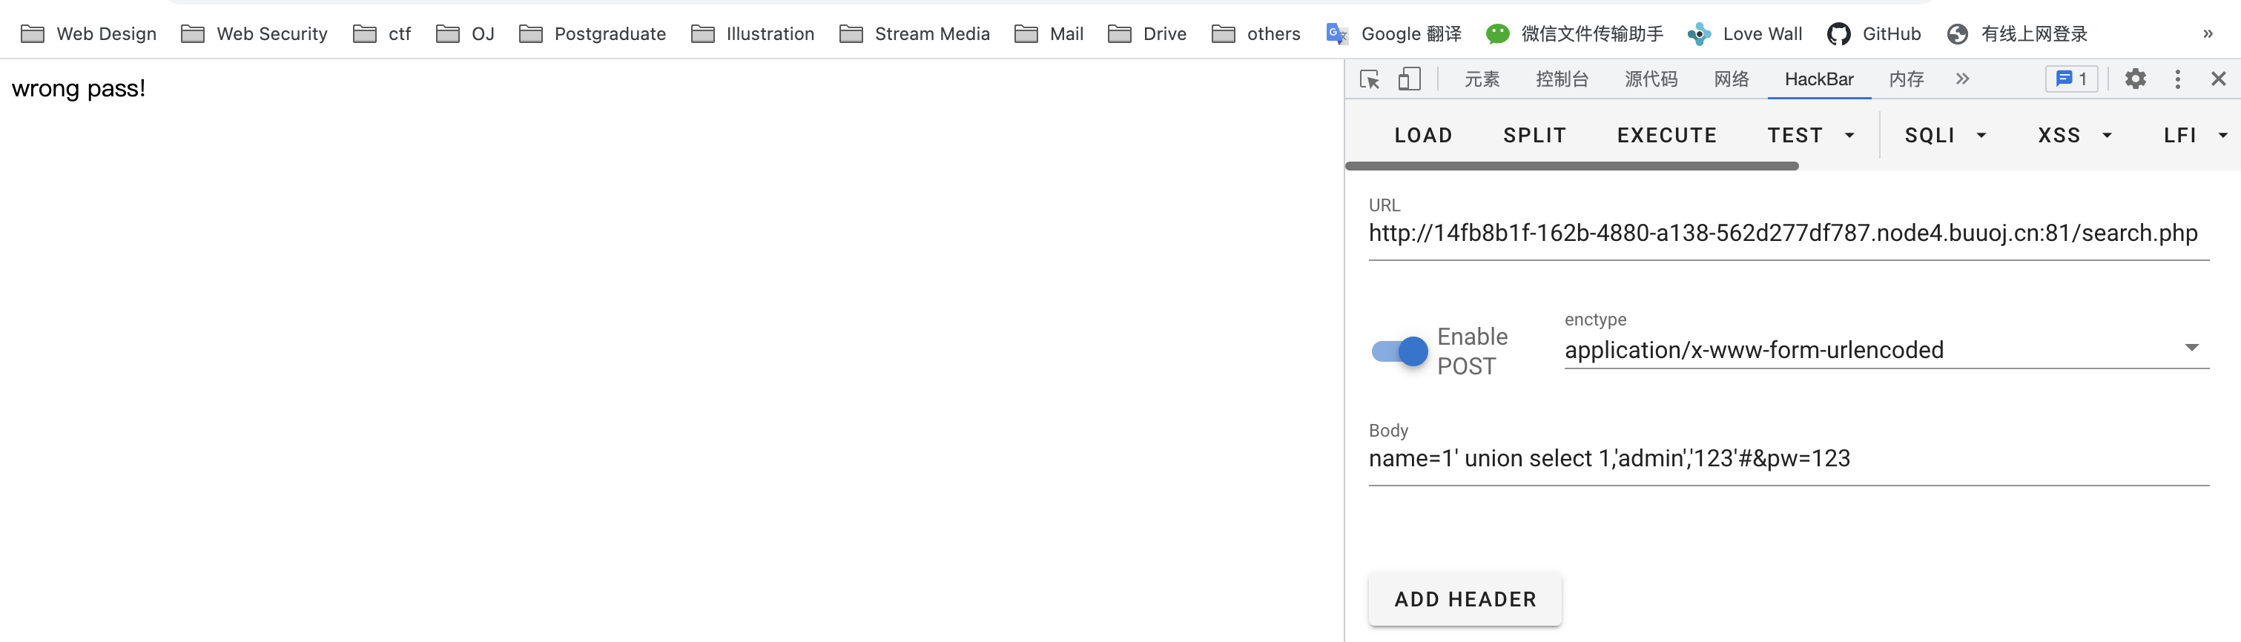This screenshot has width=2241, height=642.
Task: Open the 有线上网登录 bookmark
Action: coord(2018,34)
